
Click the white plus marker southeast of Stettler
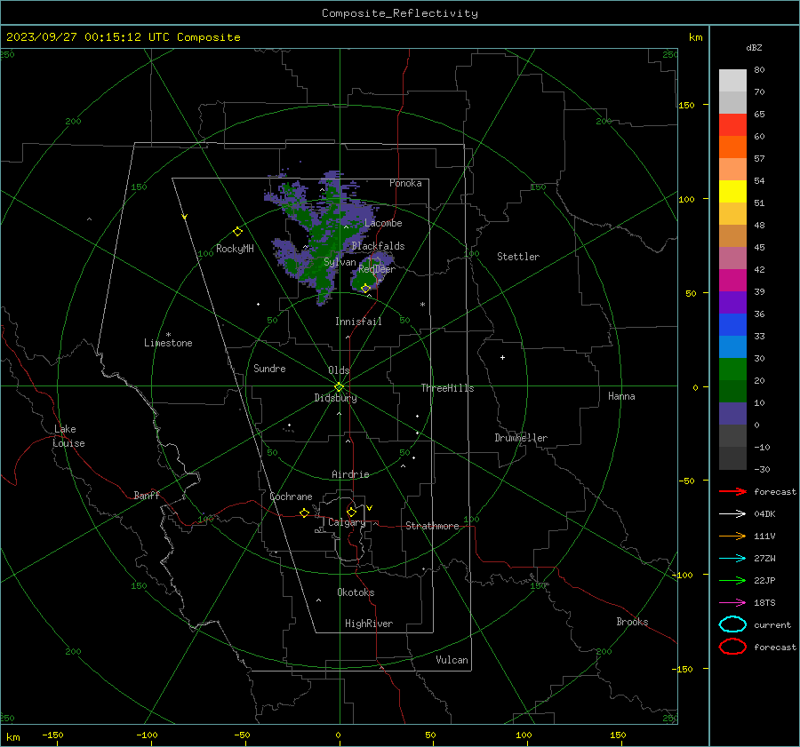tap(502, 357)
